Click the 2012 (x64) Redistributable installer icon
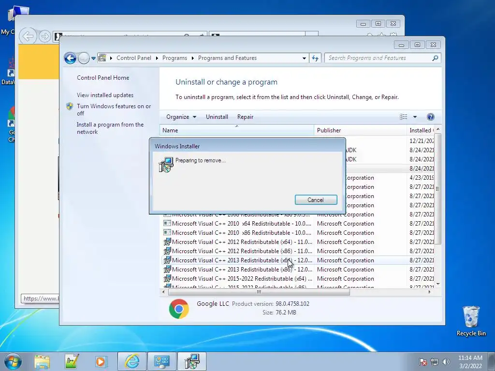Screen dimensions: 495x371 coord(167,242)
